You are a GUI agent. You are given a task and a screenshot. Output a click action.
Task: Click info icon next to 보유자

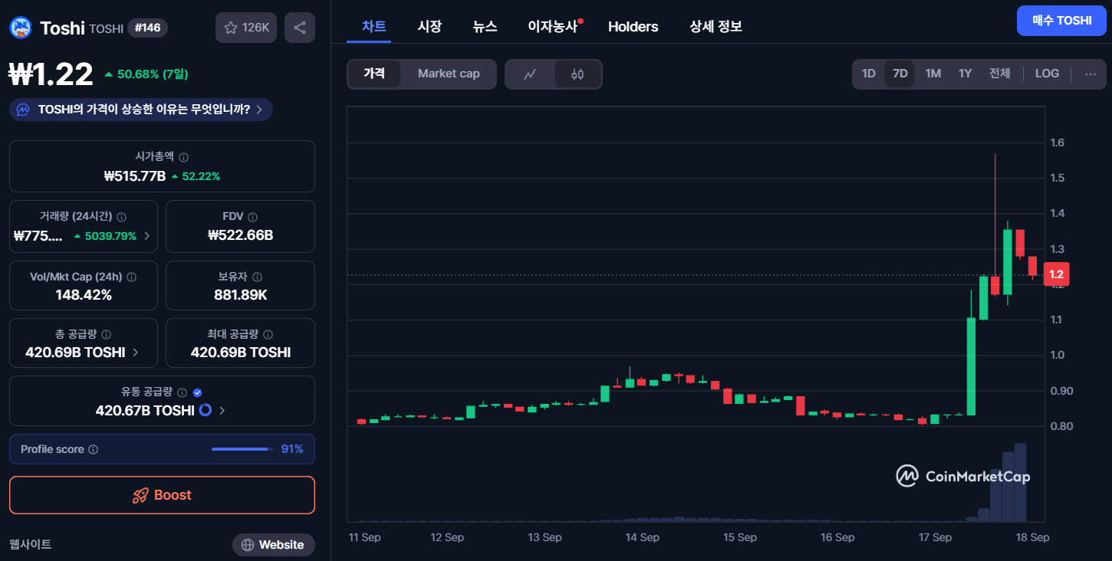pos(257,277)
